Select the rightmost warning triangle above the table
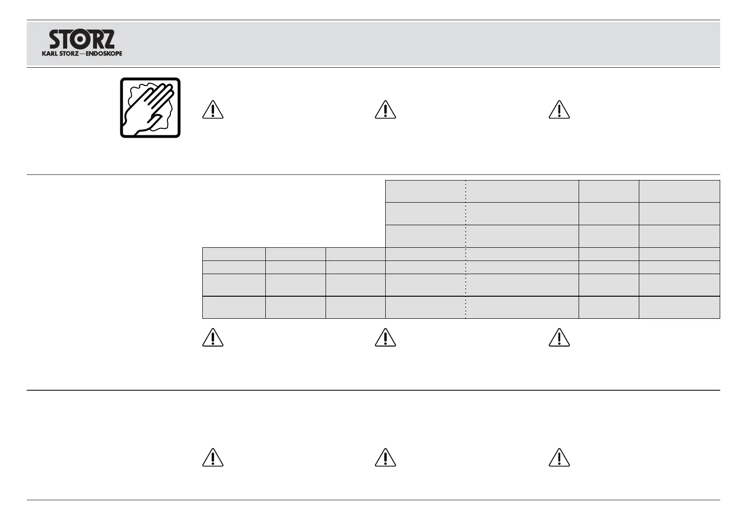 [559, 110]
